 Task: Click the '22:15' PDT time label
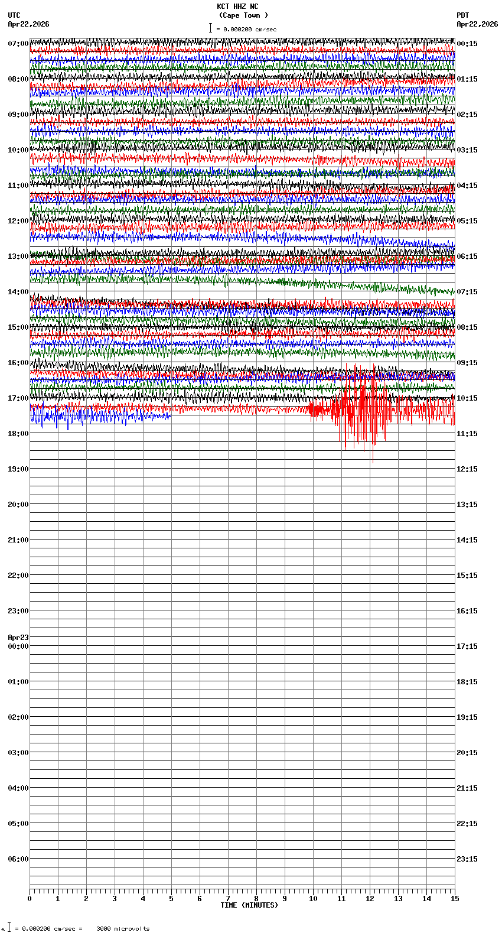click(467, 824)
